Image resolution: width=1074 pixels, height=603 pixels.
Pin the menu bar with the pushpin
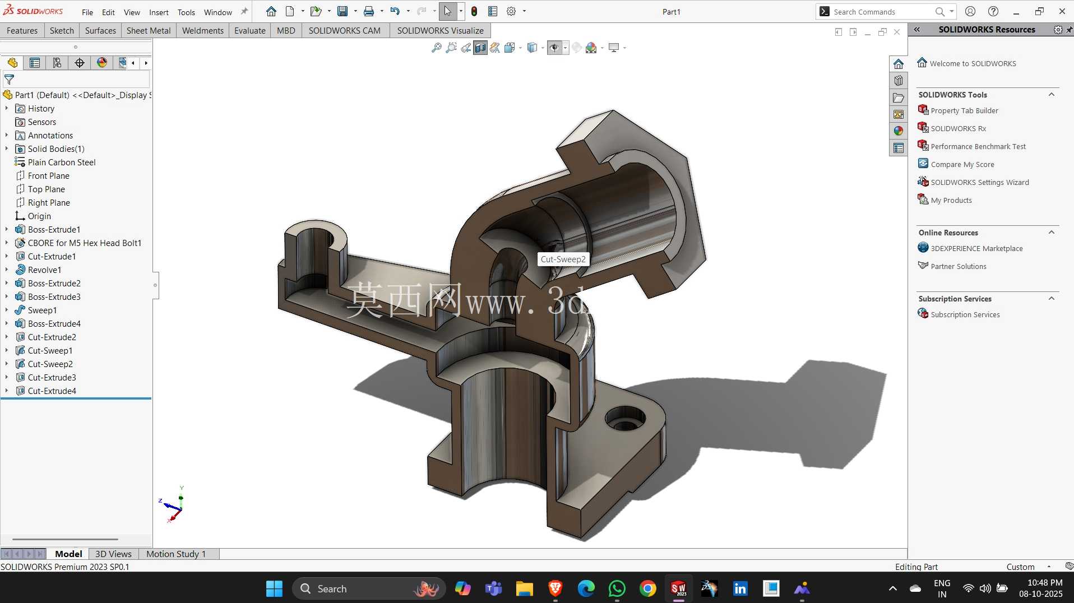[x=244, y=11]
